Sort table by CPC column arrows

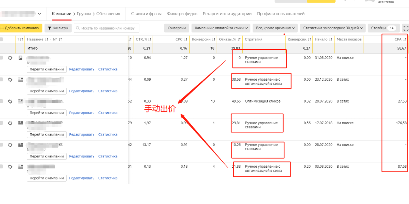pos(186,39)
